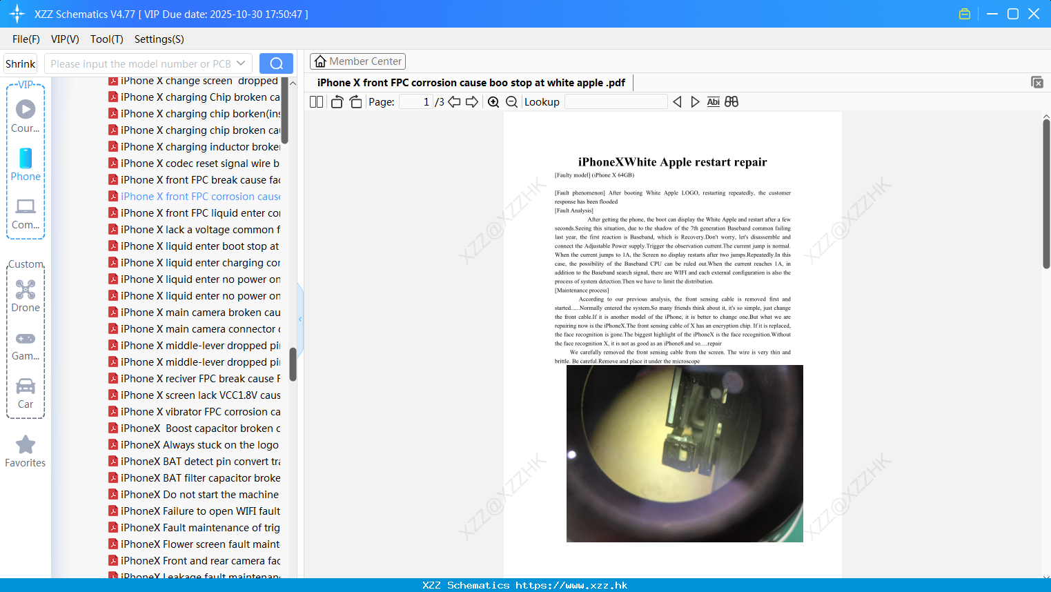The width and height of the screenshot is (1051, 592).
Task: Open 'iPhone X lack a voltage common' file
Action: [194, 230]
